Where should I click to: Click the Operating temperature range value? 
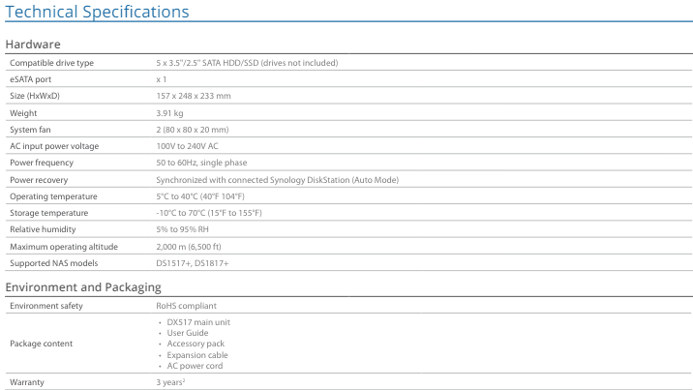tap(200, 196)
